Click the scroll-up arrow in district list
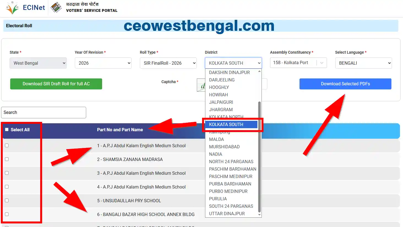The width and height of the screenshot is (403, 227). 259,72
